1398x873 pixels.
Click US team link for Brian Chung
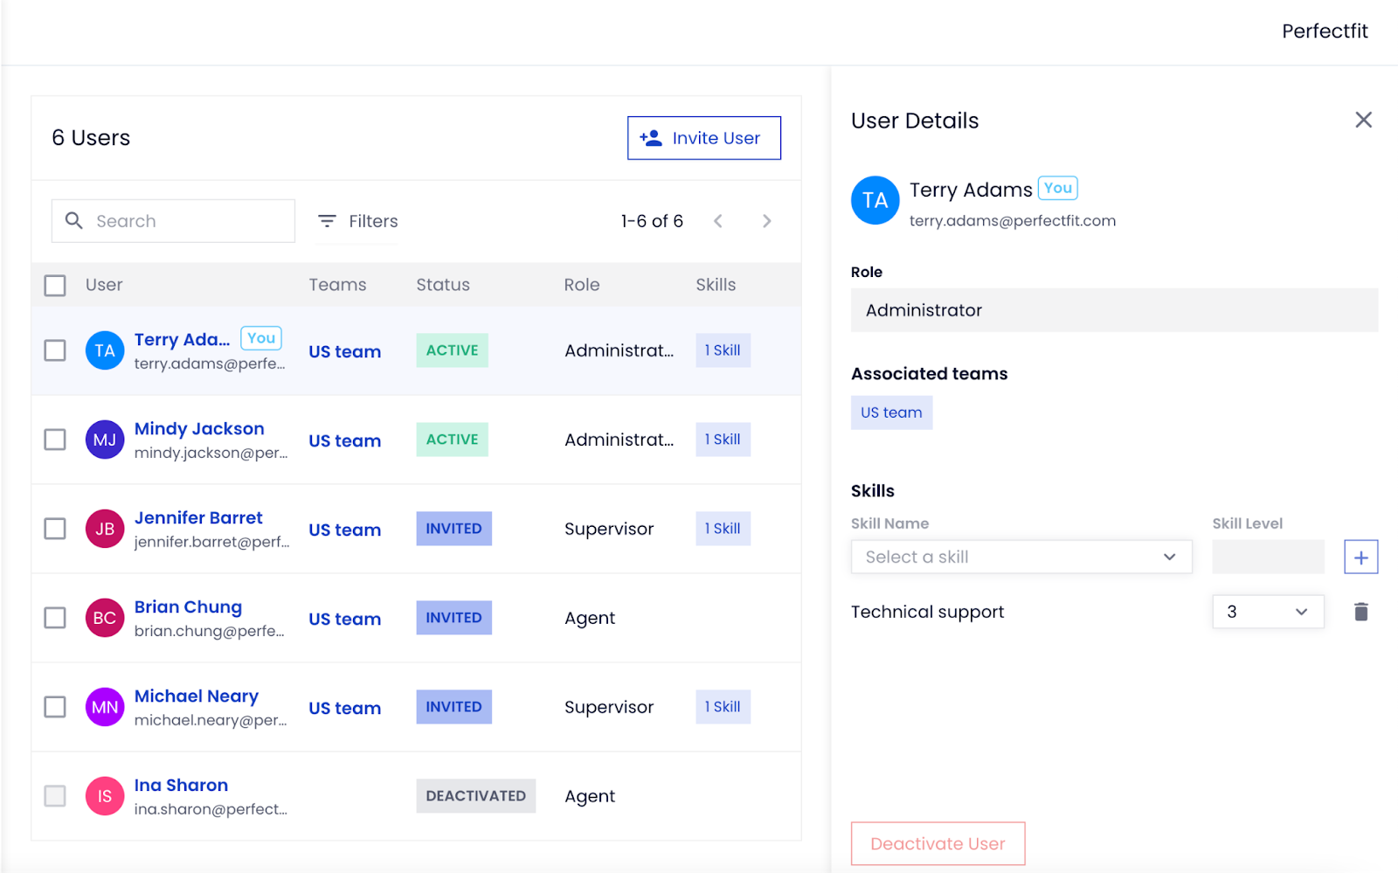[345, 620]
